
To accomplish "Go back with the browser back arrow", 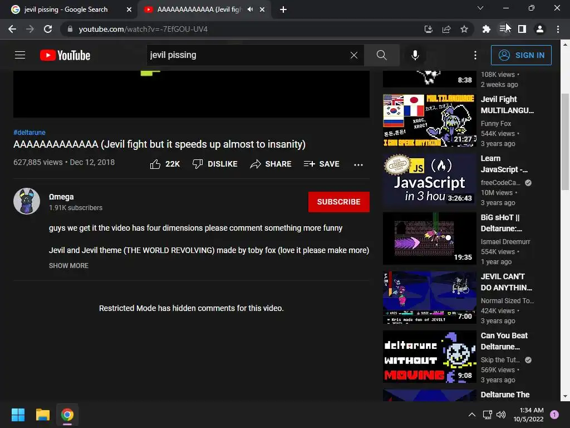I will pyautogui.click(x=12, y=29).
